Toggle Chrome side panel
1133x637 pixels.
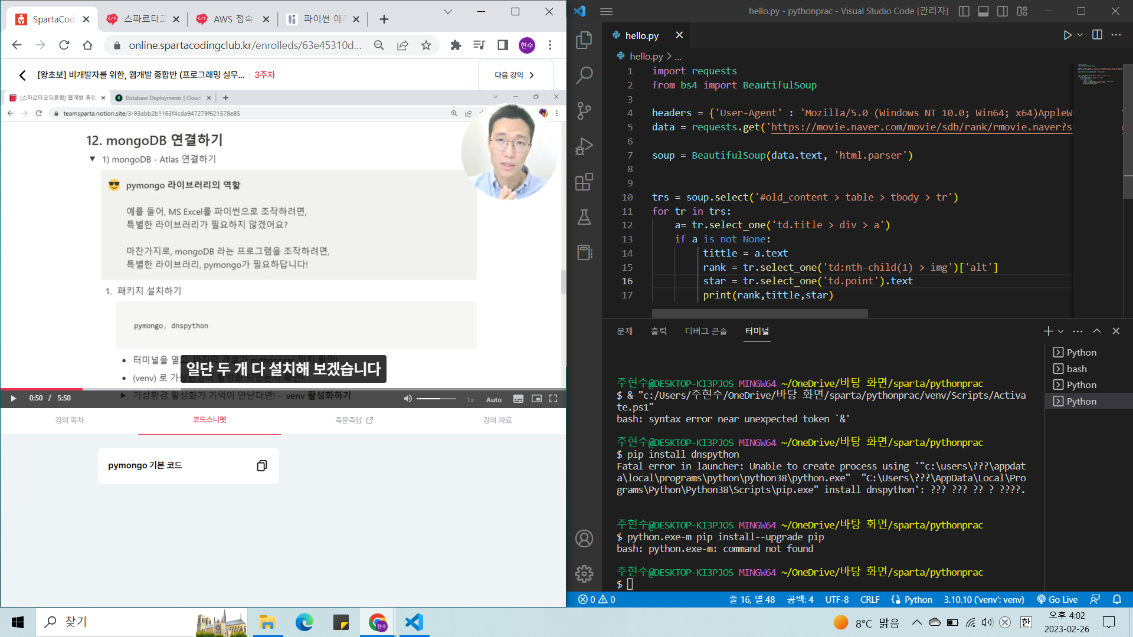pos(503,45)
